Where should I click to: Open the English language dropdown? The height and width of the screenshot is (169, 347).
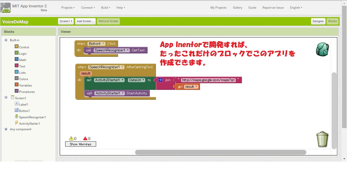[x=296, y=7]
